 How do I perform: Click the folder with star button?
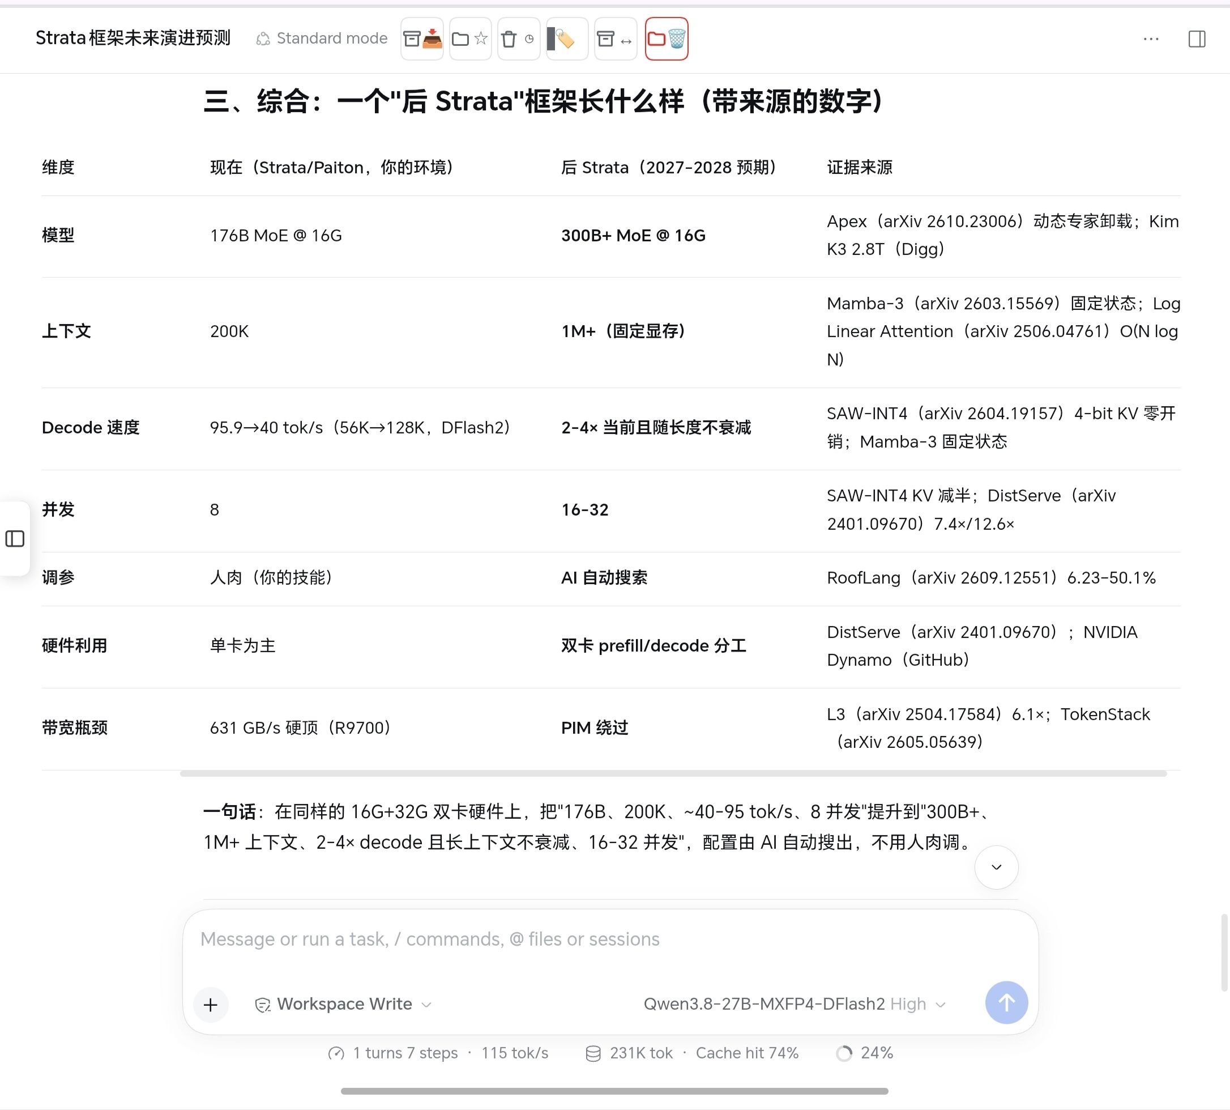click(470, 39)
